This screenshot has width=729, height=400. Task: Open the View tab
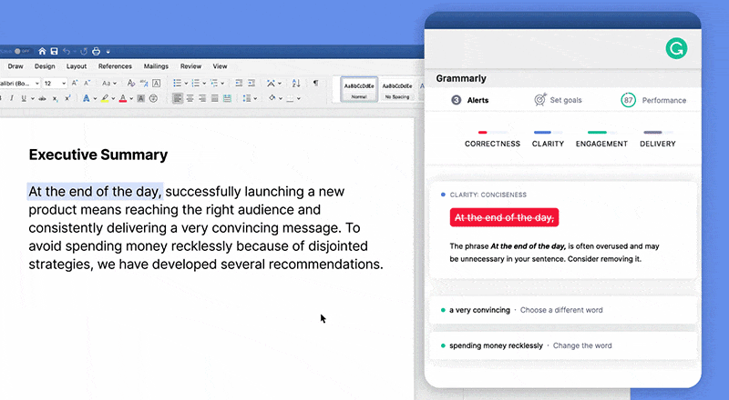[220, 66]
